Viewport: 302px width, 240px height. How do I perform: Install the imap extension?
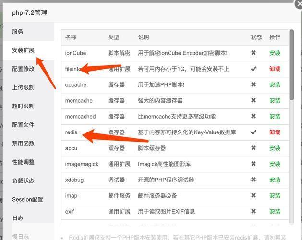[x=275, y=196]
